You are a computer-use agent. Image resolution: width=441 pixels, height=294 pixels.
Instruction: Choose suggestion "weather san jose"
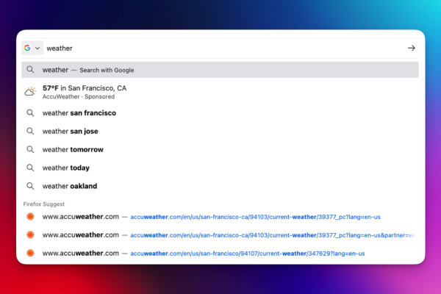click(220, 132)
